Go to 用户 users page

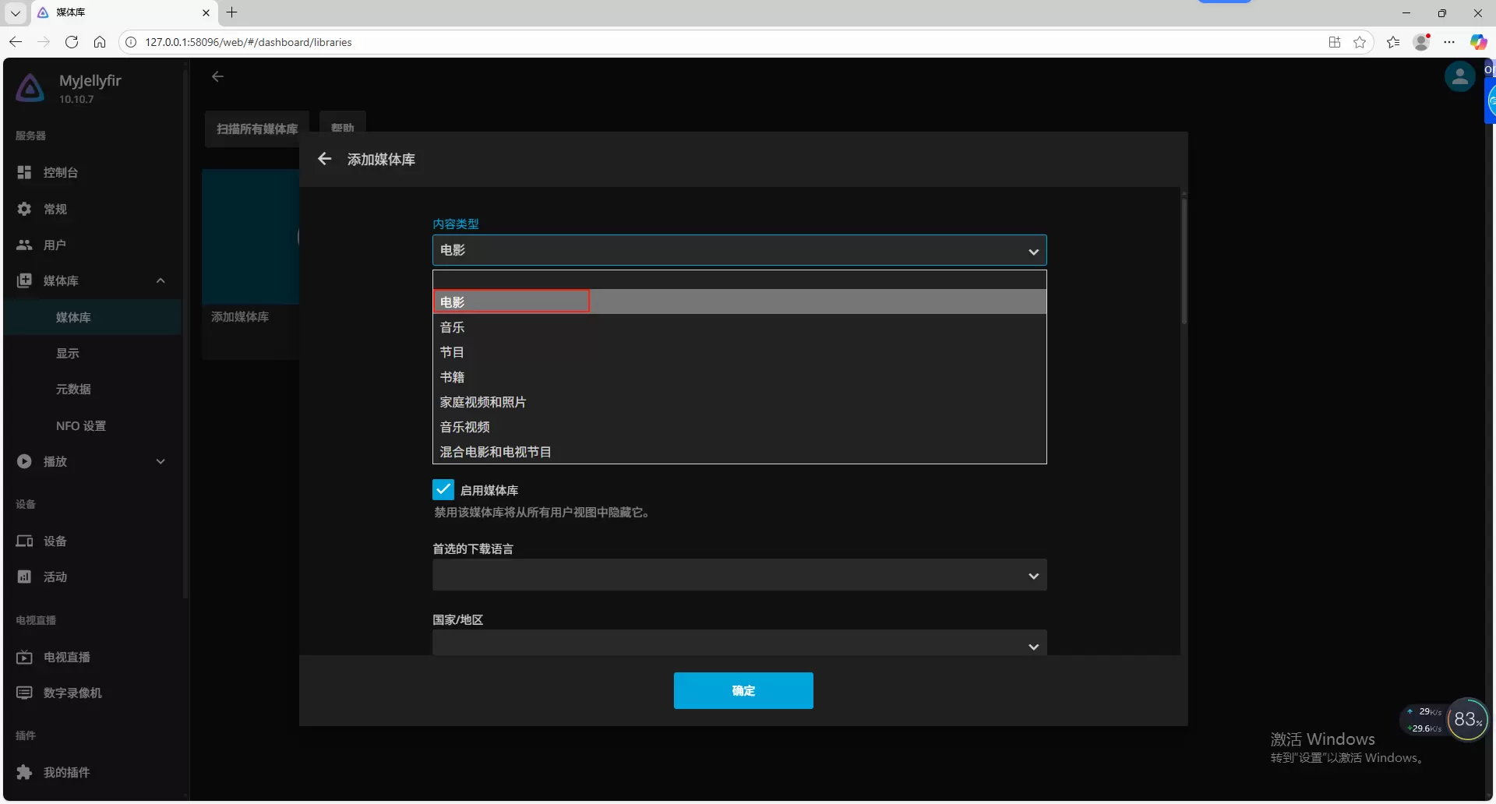55,245
